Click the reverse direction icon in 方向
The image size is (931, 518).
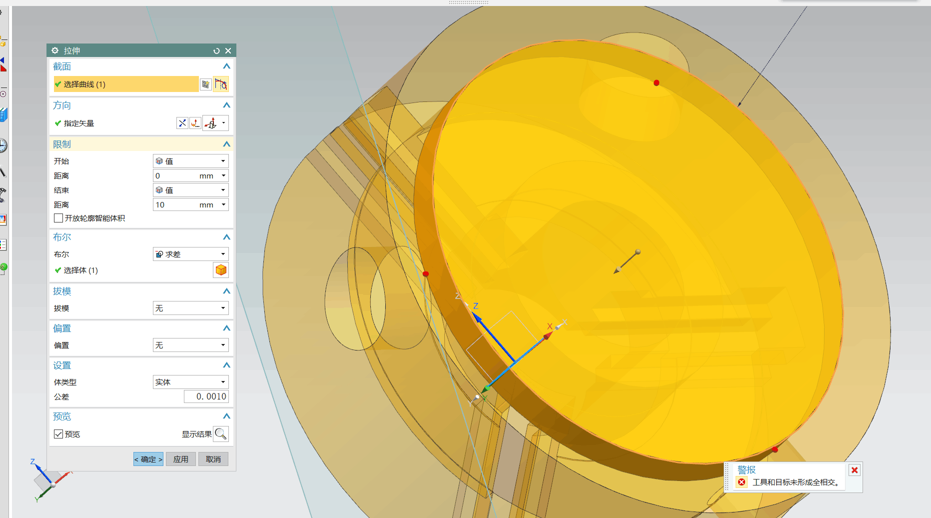point(182,123)
